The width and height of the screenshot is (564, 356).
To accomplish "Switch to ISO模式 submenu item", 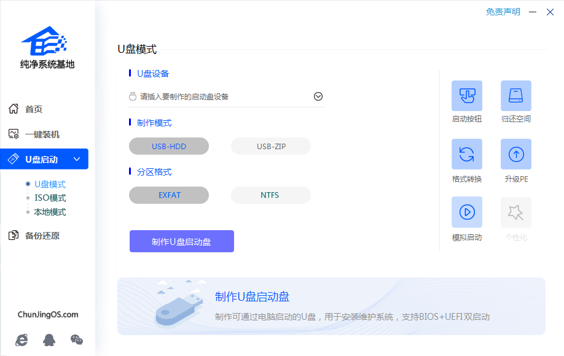I will pos(50,198).
